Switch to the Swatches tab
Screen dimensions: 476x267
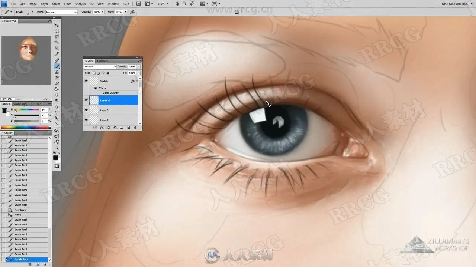click(x=20, y=104)
